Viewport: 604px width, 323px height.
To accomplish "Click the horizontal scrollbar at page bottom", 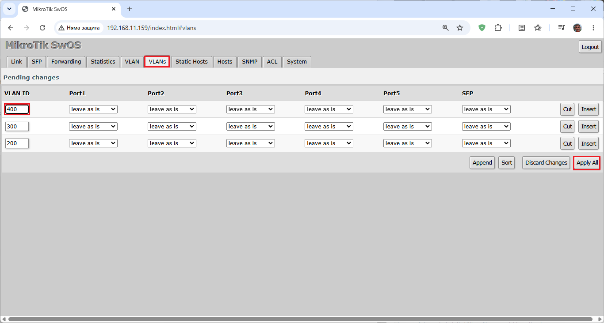I will (x=300, y=319).
